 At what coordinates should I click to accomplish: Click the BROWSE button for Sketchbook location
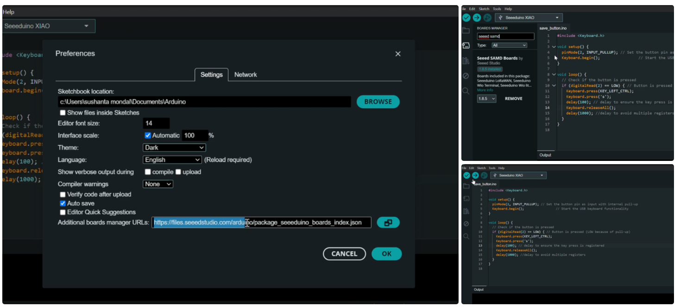click(x=378, y=102)
